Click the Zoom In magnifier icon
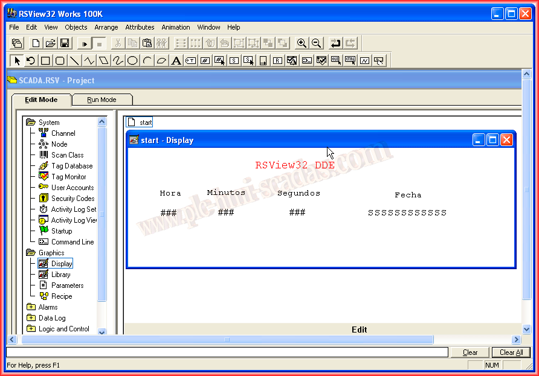The width and height of the screenshot is (539, 376). 302,43
